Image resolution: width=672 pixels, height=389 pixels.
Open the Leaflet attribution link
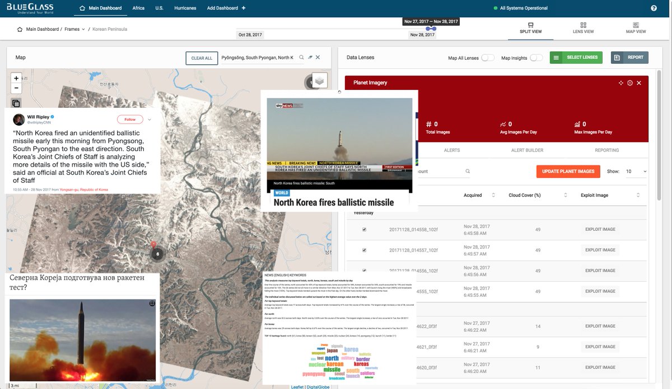(298, 387)
